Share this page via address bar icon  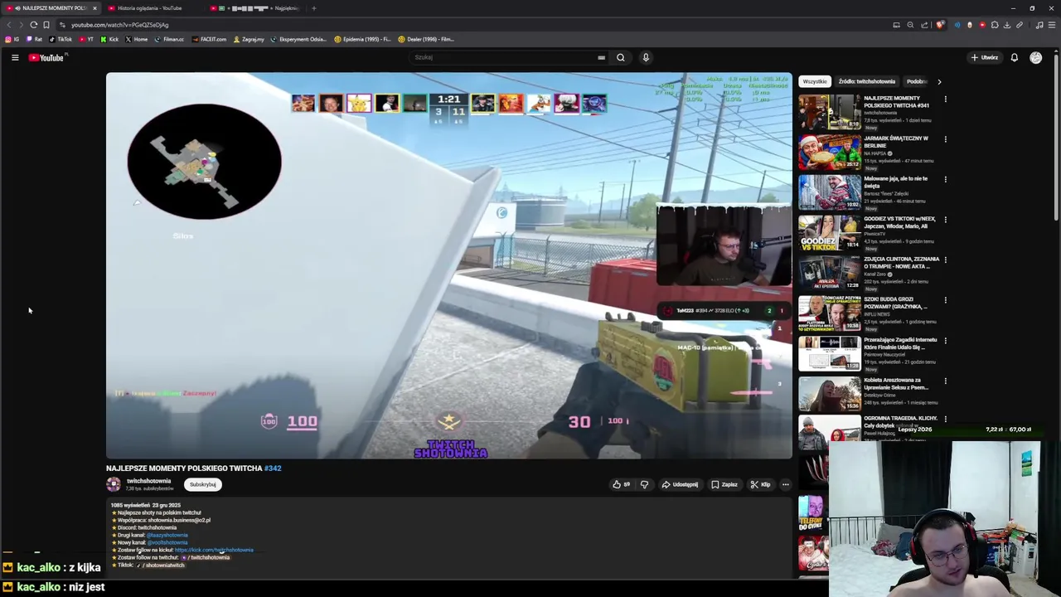[x=924, y=25]
